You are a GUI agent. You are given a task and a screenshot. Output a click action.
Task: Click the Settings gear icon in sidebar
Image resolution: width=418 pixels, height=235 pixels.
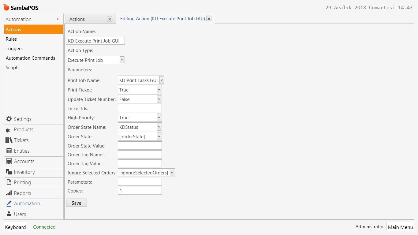pos(9,119)
